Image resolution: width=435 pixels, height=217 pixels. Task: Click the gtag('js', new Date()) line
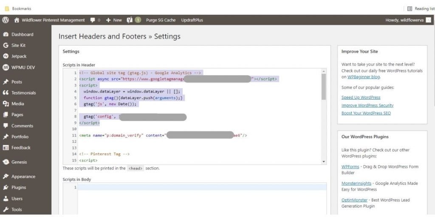tap(110, 104)
